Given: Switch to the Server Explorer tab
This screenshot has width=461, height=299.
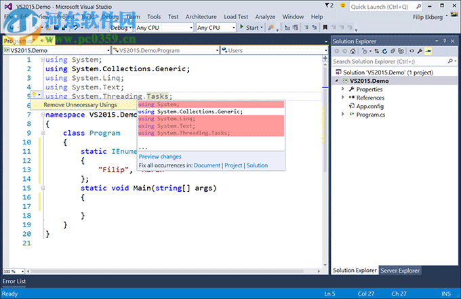Looking at the screenshot, I should [400, 271].
